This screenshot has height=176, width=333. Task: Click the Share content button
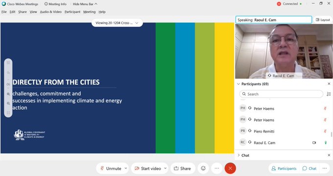click(x=183, y=168)
